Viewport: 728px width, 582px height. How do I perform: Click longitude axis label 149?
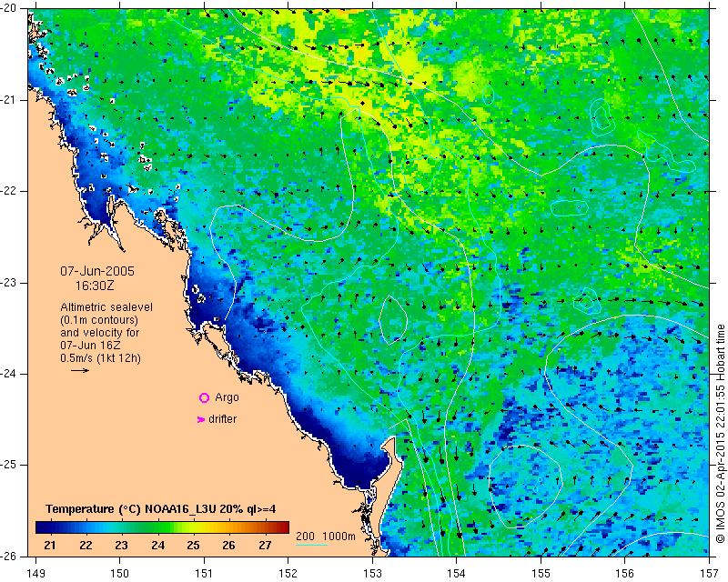click(36, 573)
